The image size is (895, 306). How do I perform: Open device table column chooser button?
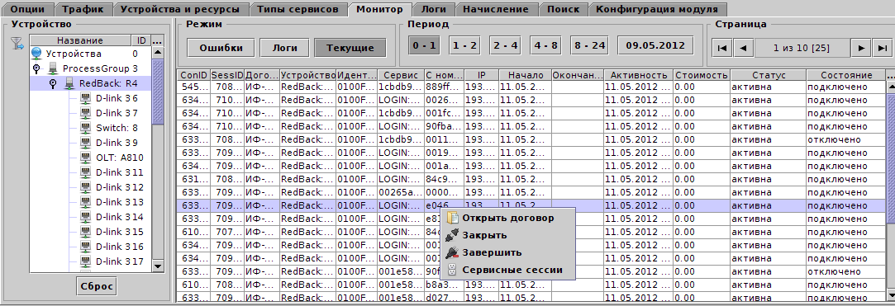[158, 40]
